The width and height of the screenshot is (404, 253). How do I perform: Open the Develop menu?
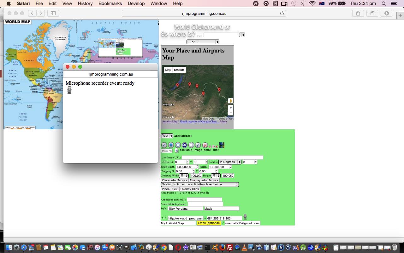(136, 3)
